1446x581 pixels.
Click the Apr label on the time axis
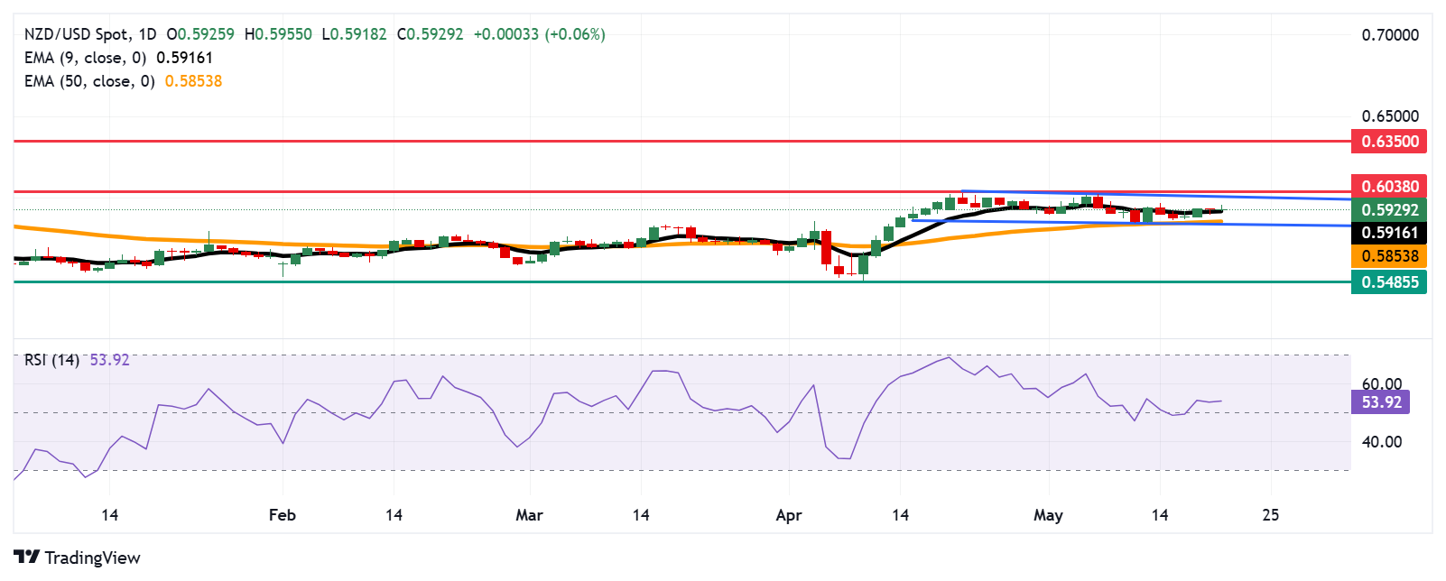point(789,515)
